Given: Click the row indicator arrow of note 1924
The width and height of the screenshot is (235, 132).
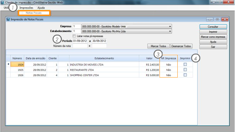Looking at the screenshot, I should (x=8, y=64).
